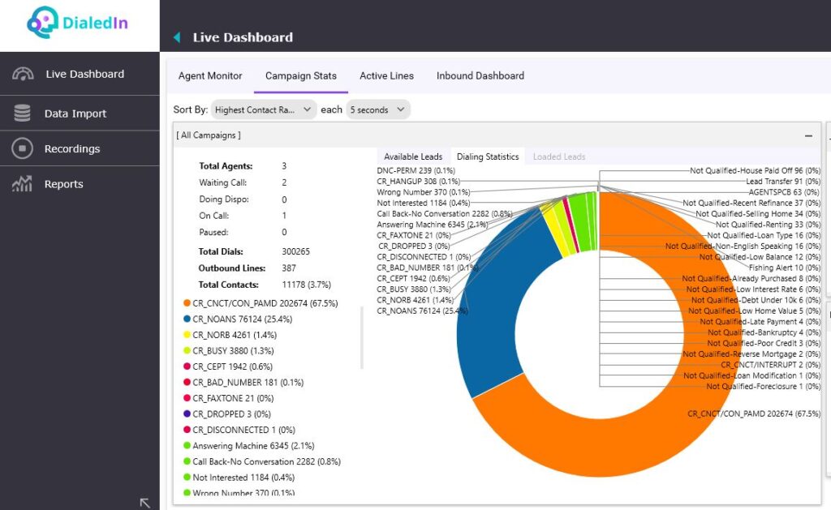Open Reports via its chart icon
831x510 pixels.
22,184
